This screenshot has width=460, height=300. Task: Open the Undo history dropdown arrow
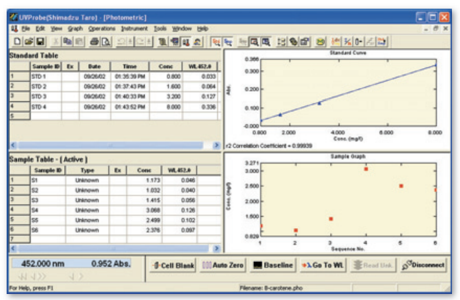coord(131,41)
